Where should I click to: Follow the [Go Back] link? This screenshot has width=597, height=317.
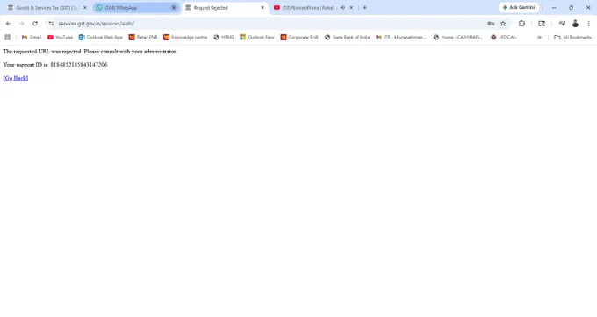click(x=16, y=78)
